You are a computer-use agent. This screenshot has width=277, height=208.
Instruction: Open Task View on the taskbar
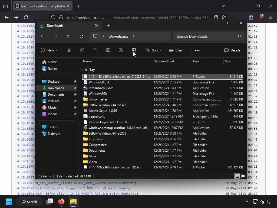(50, 201)
